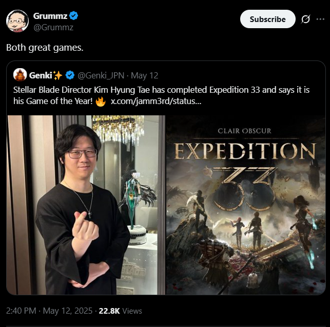Click the fire emoji in quoted post

click(101, 101)
